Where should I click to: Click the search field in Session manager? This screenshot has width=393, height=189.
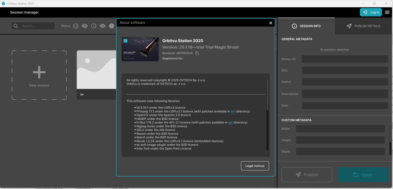(x=37, y=26)
